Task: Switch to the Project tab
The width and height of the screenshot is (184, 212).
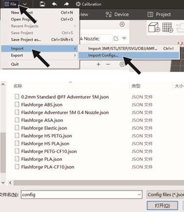Action: coord(159,15)
